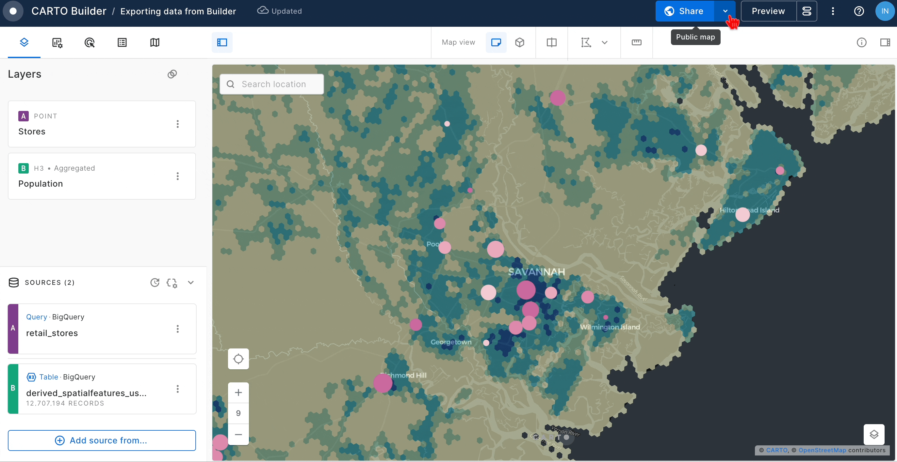
Task: Click the split view map icon
Action: click(552, 42)
